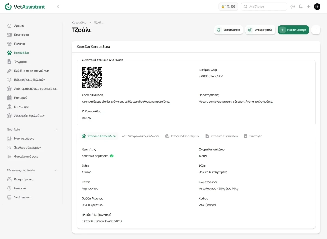Click the Επεξεργασία edit button
Image resolution: width=327 pixels, height=239 pixels.
[x=260, y=30]
